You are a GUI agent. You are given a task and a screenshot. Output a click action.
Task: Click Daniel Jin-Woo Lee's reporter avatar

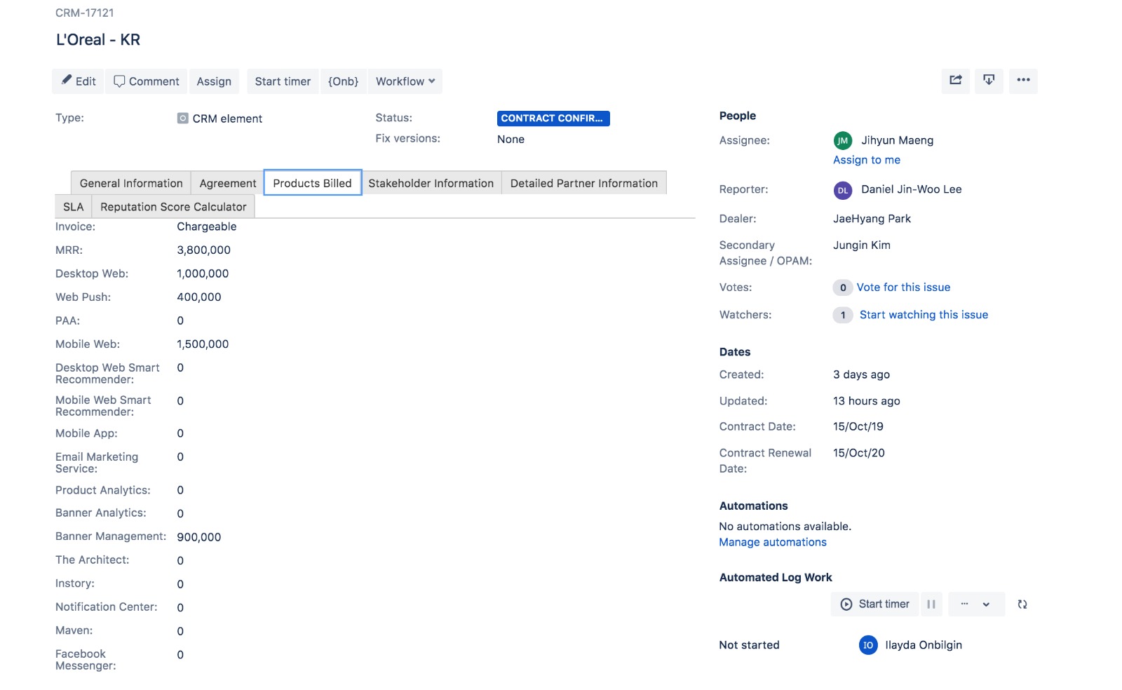coord(842,190)
